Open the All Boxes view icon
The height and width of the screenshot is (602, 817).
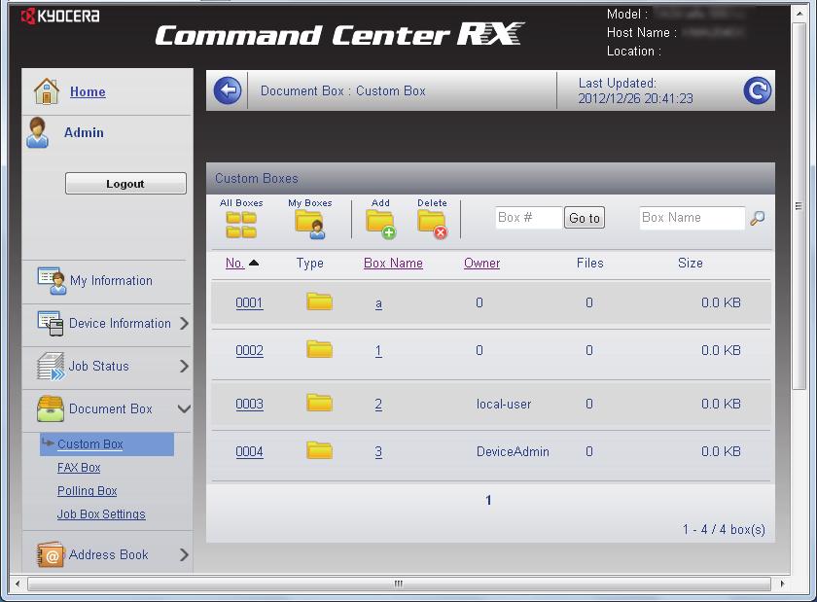tap(241, 226)
